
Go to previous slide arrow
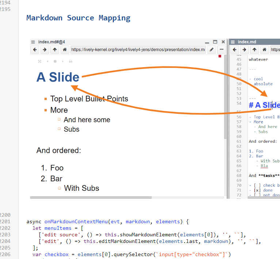click(47, 62)
